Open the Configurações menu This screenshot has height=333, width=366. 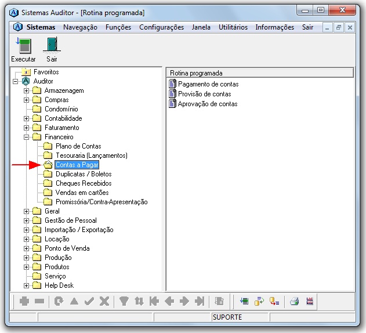coord(161,27)
